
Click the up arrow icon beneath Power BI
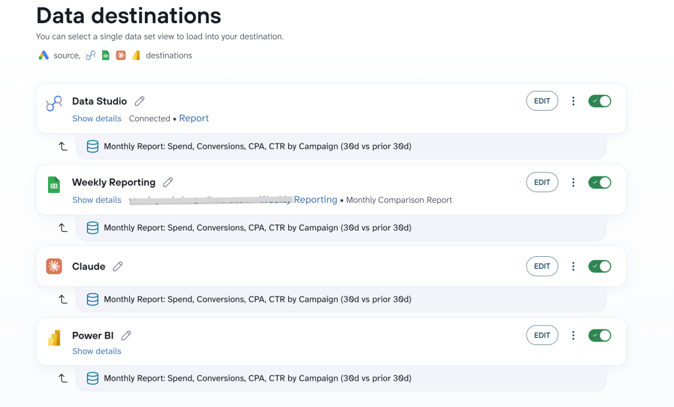click(x=63, y=378)
